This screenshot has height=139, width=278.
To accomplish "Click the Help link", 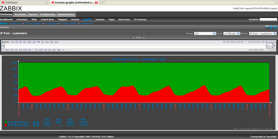I will click(236, 8).
